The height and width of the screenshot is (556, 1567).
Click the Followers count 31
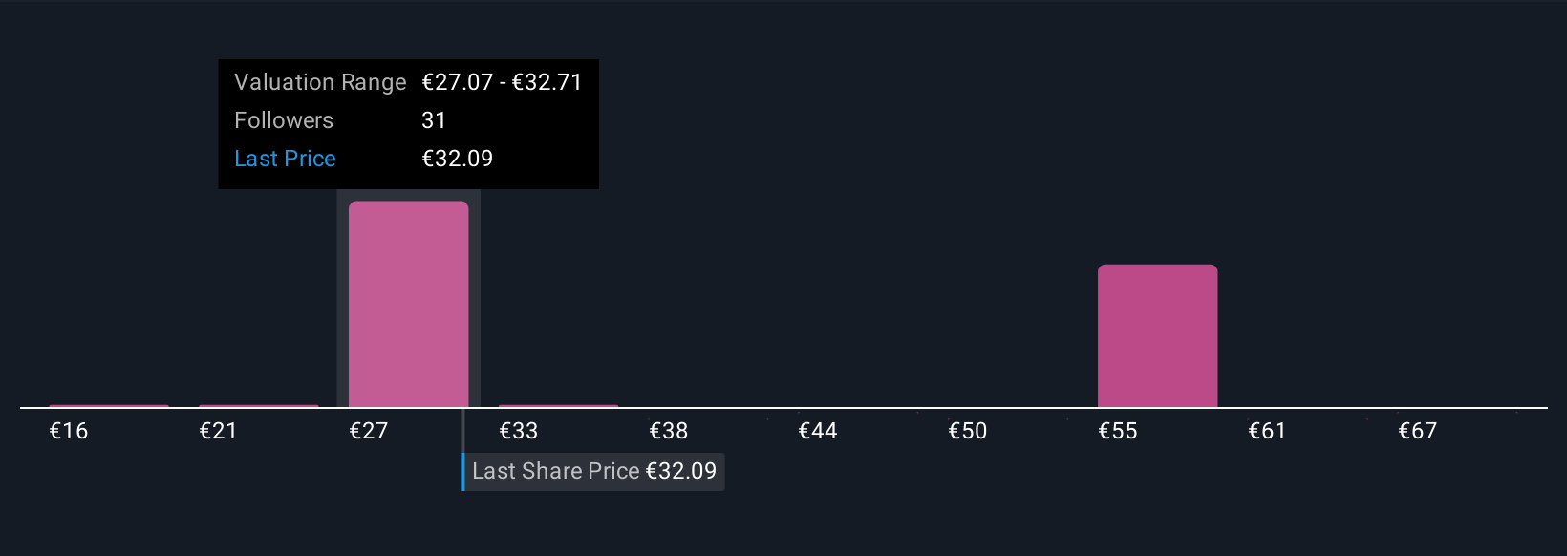(x=434, y=120)
